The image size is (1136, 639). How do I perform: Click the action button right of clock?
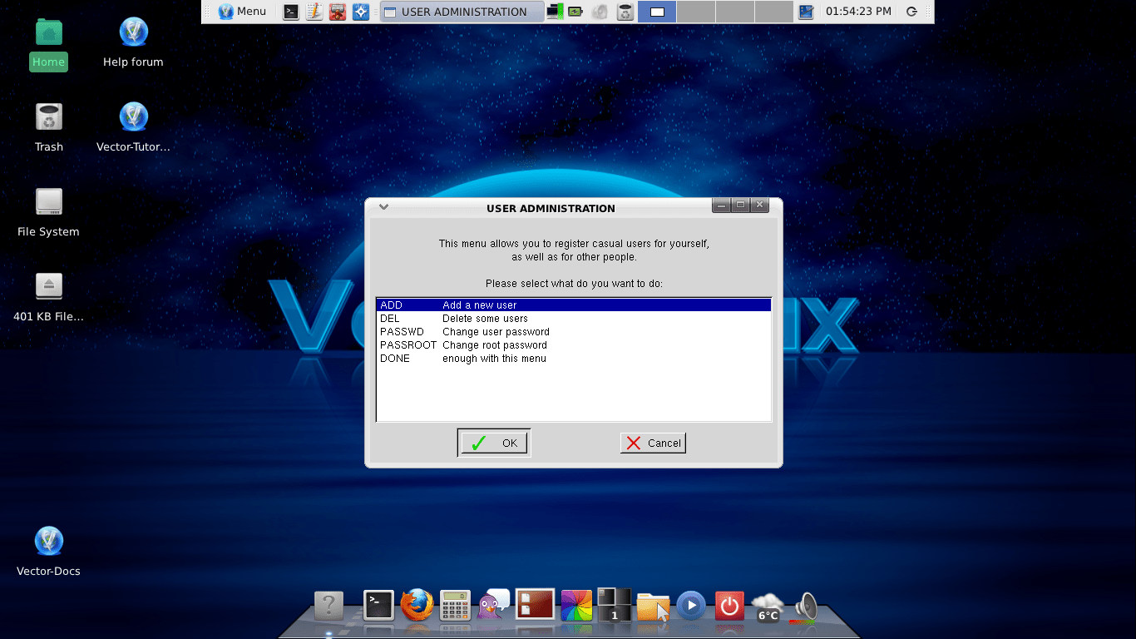pos(912,12)
